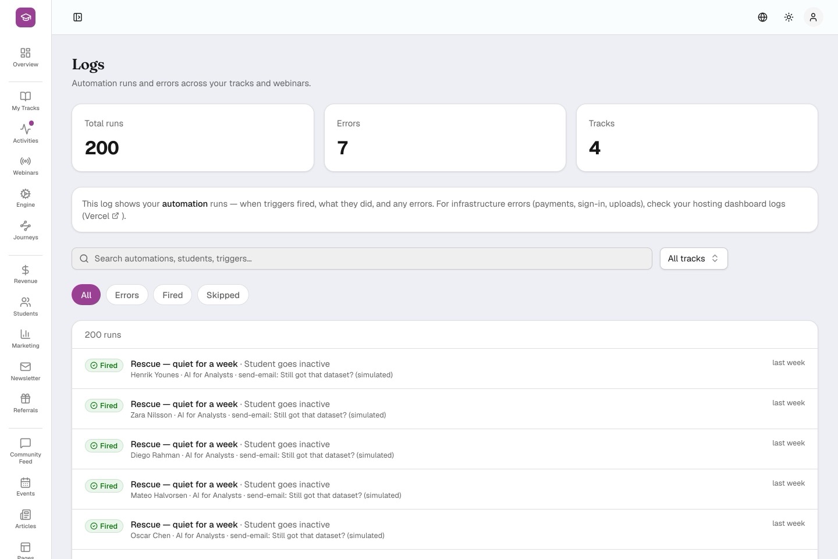
Task: Click 'last week' timestamp on Henrik Younes row
Action: (789, 363)
